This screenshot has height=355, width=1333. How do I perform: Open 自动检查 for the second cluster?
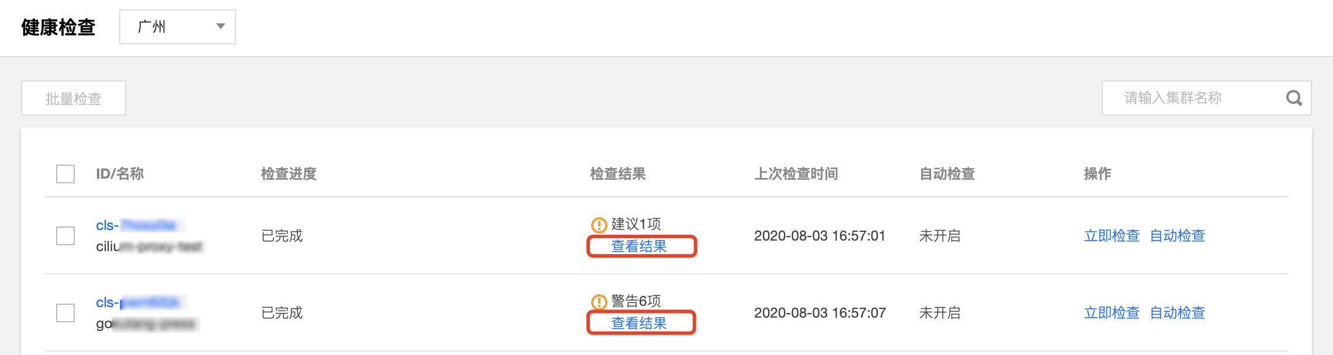pos(1178,313)
